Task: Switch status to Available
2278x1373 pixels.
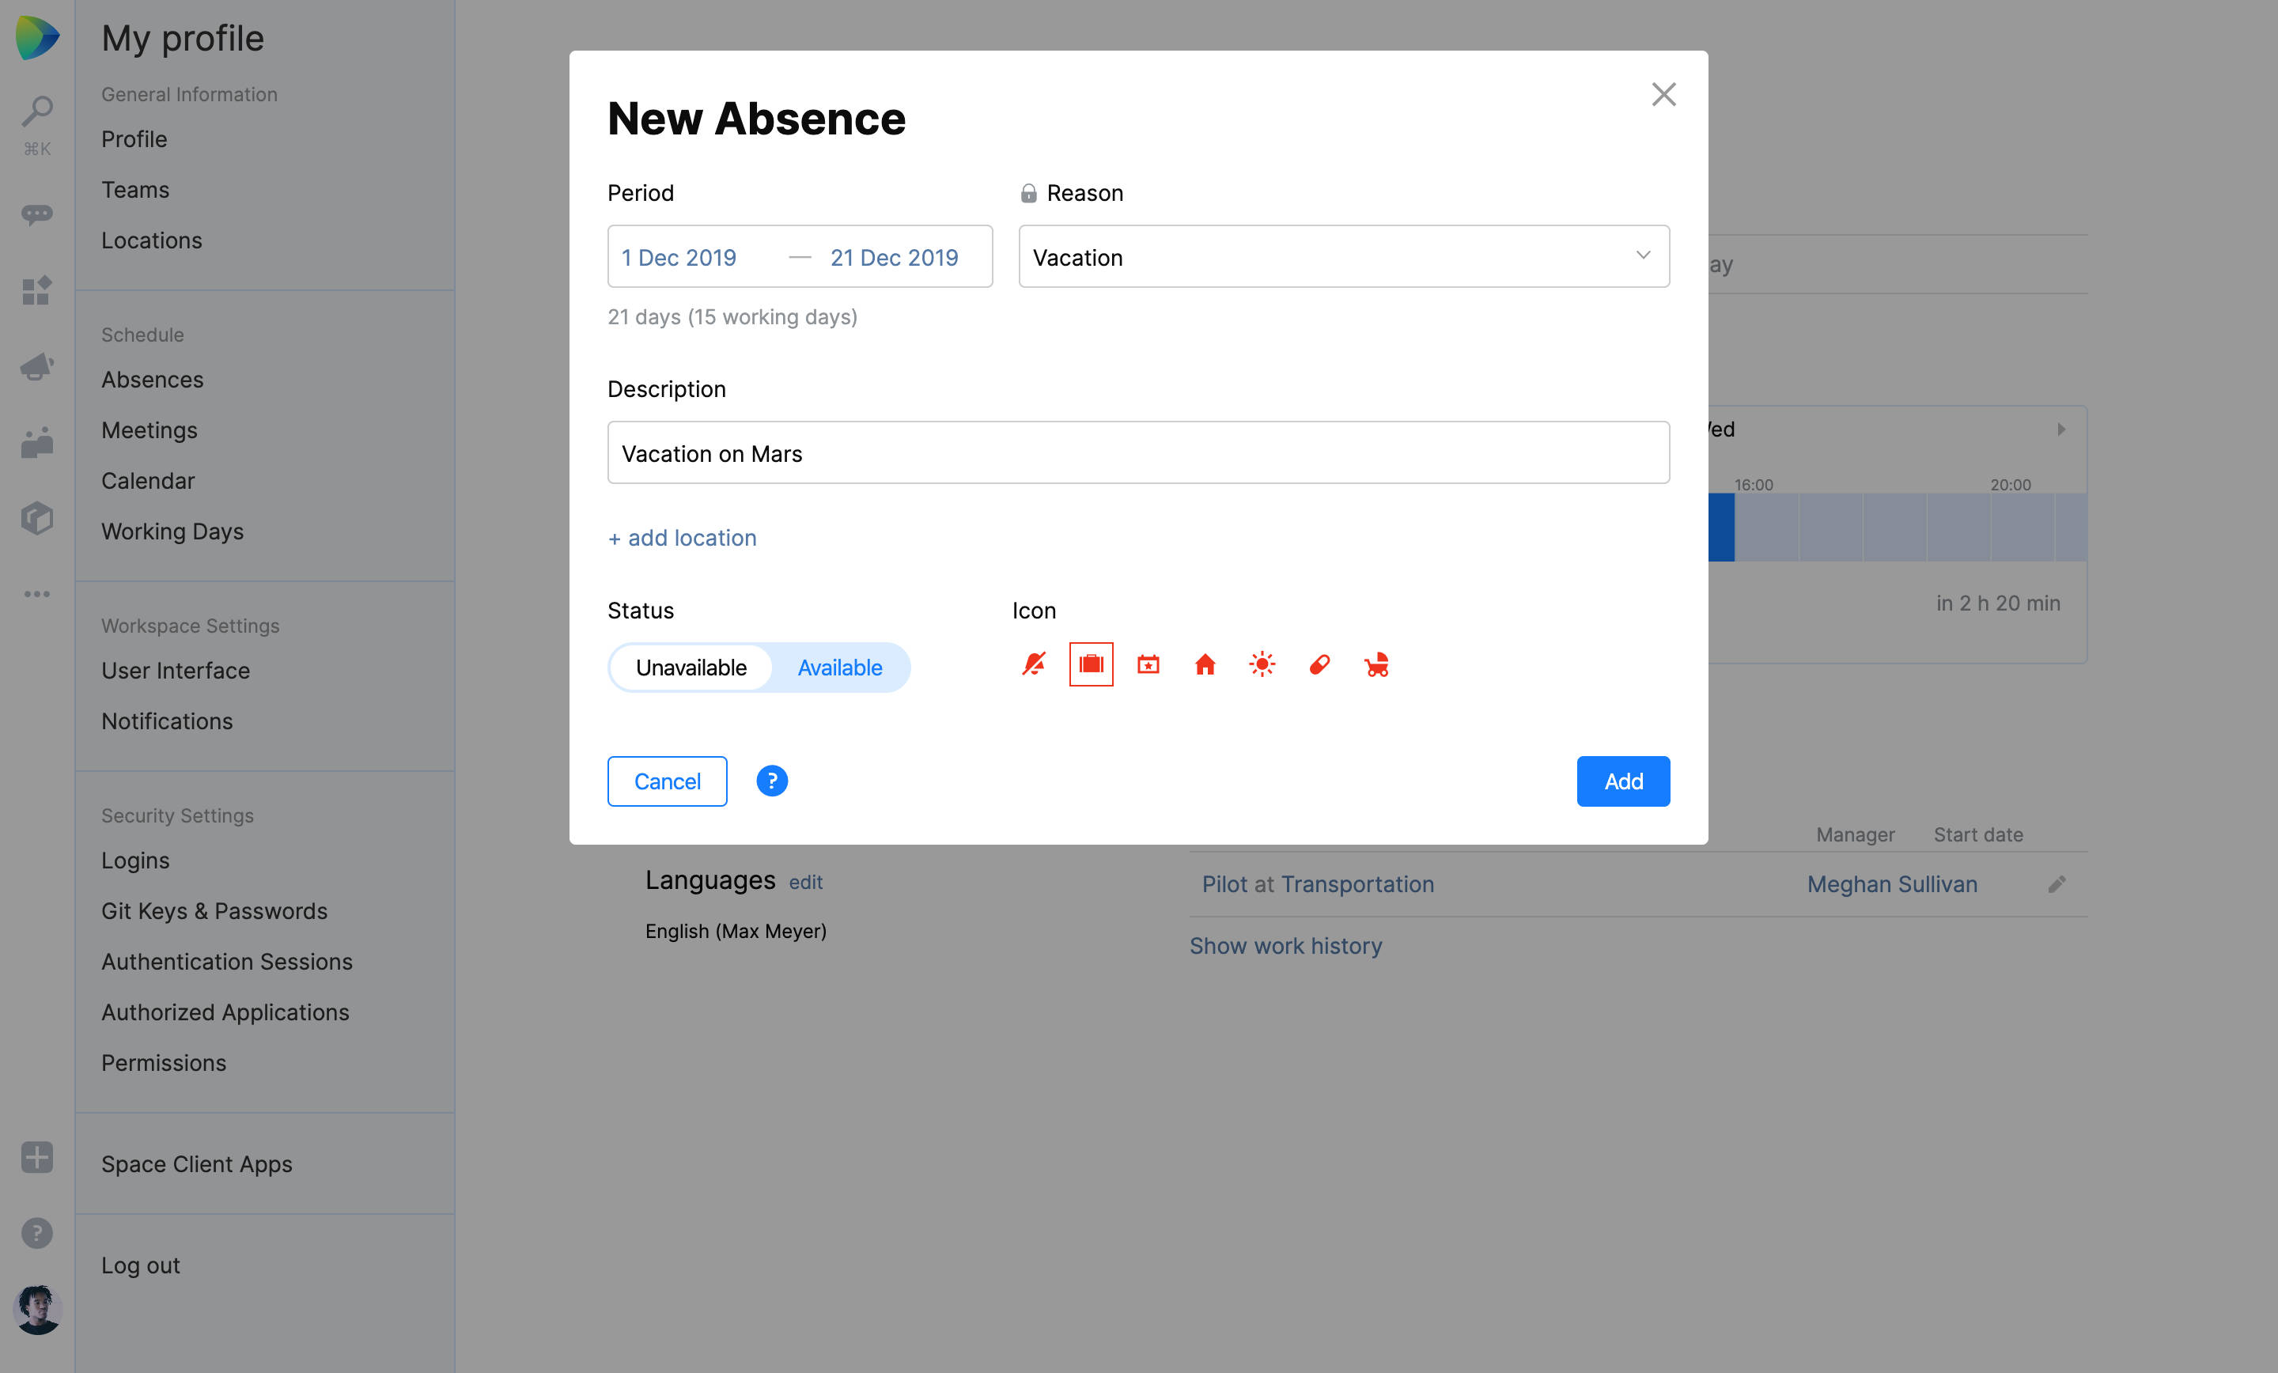Action: 839,668
